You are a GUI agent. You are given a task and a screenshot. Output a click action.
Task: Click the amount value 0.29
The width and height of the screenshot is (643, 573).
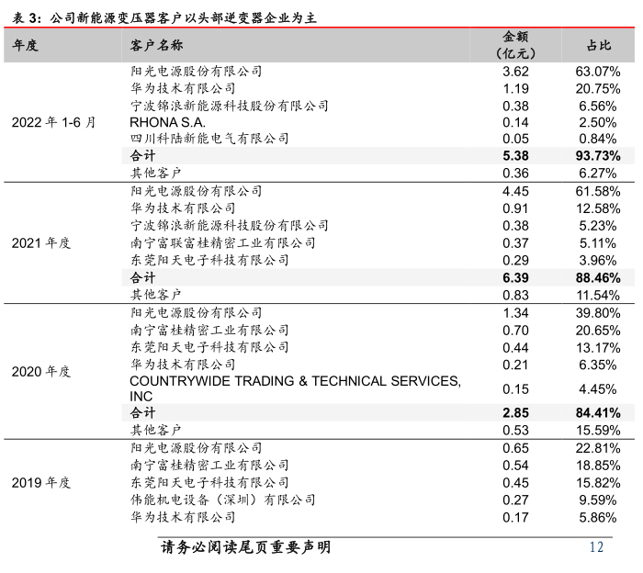(515, 260)
